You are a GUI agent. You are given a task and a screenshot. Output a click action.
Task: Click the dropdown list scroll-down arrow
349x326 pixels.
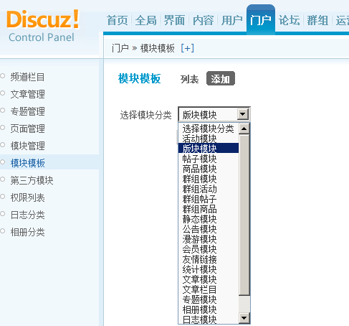click(x=244, y=318)
